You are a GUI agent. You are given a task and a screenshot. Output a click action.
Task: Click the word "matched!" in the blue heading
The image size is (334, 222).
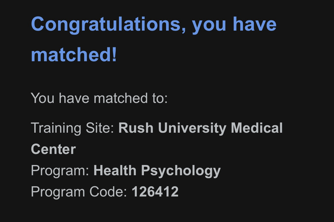74,54
